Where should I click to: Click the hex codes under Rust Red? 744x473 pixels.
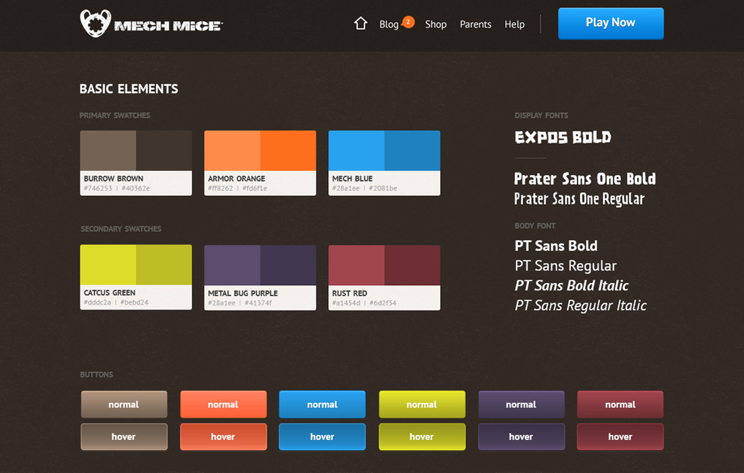[364, 303]
